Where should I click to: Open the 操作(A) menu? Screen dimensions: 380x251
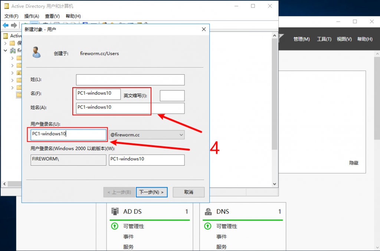(x=32, y=16)
